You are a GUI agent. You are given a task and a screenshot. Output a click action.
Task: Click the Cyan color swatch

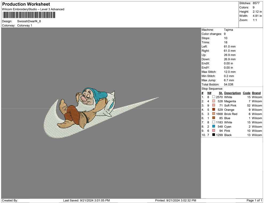(x=214, y=126)
